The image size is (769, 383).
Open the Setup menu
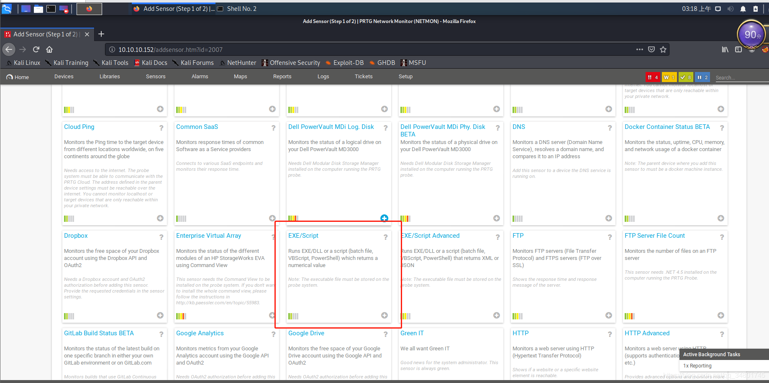coord(405,77)
